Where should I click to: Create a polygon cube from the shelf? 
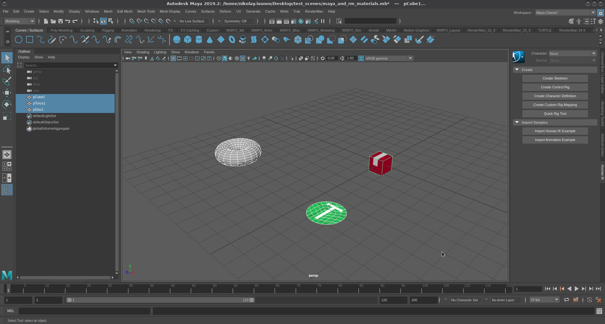188,40
